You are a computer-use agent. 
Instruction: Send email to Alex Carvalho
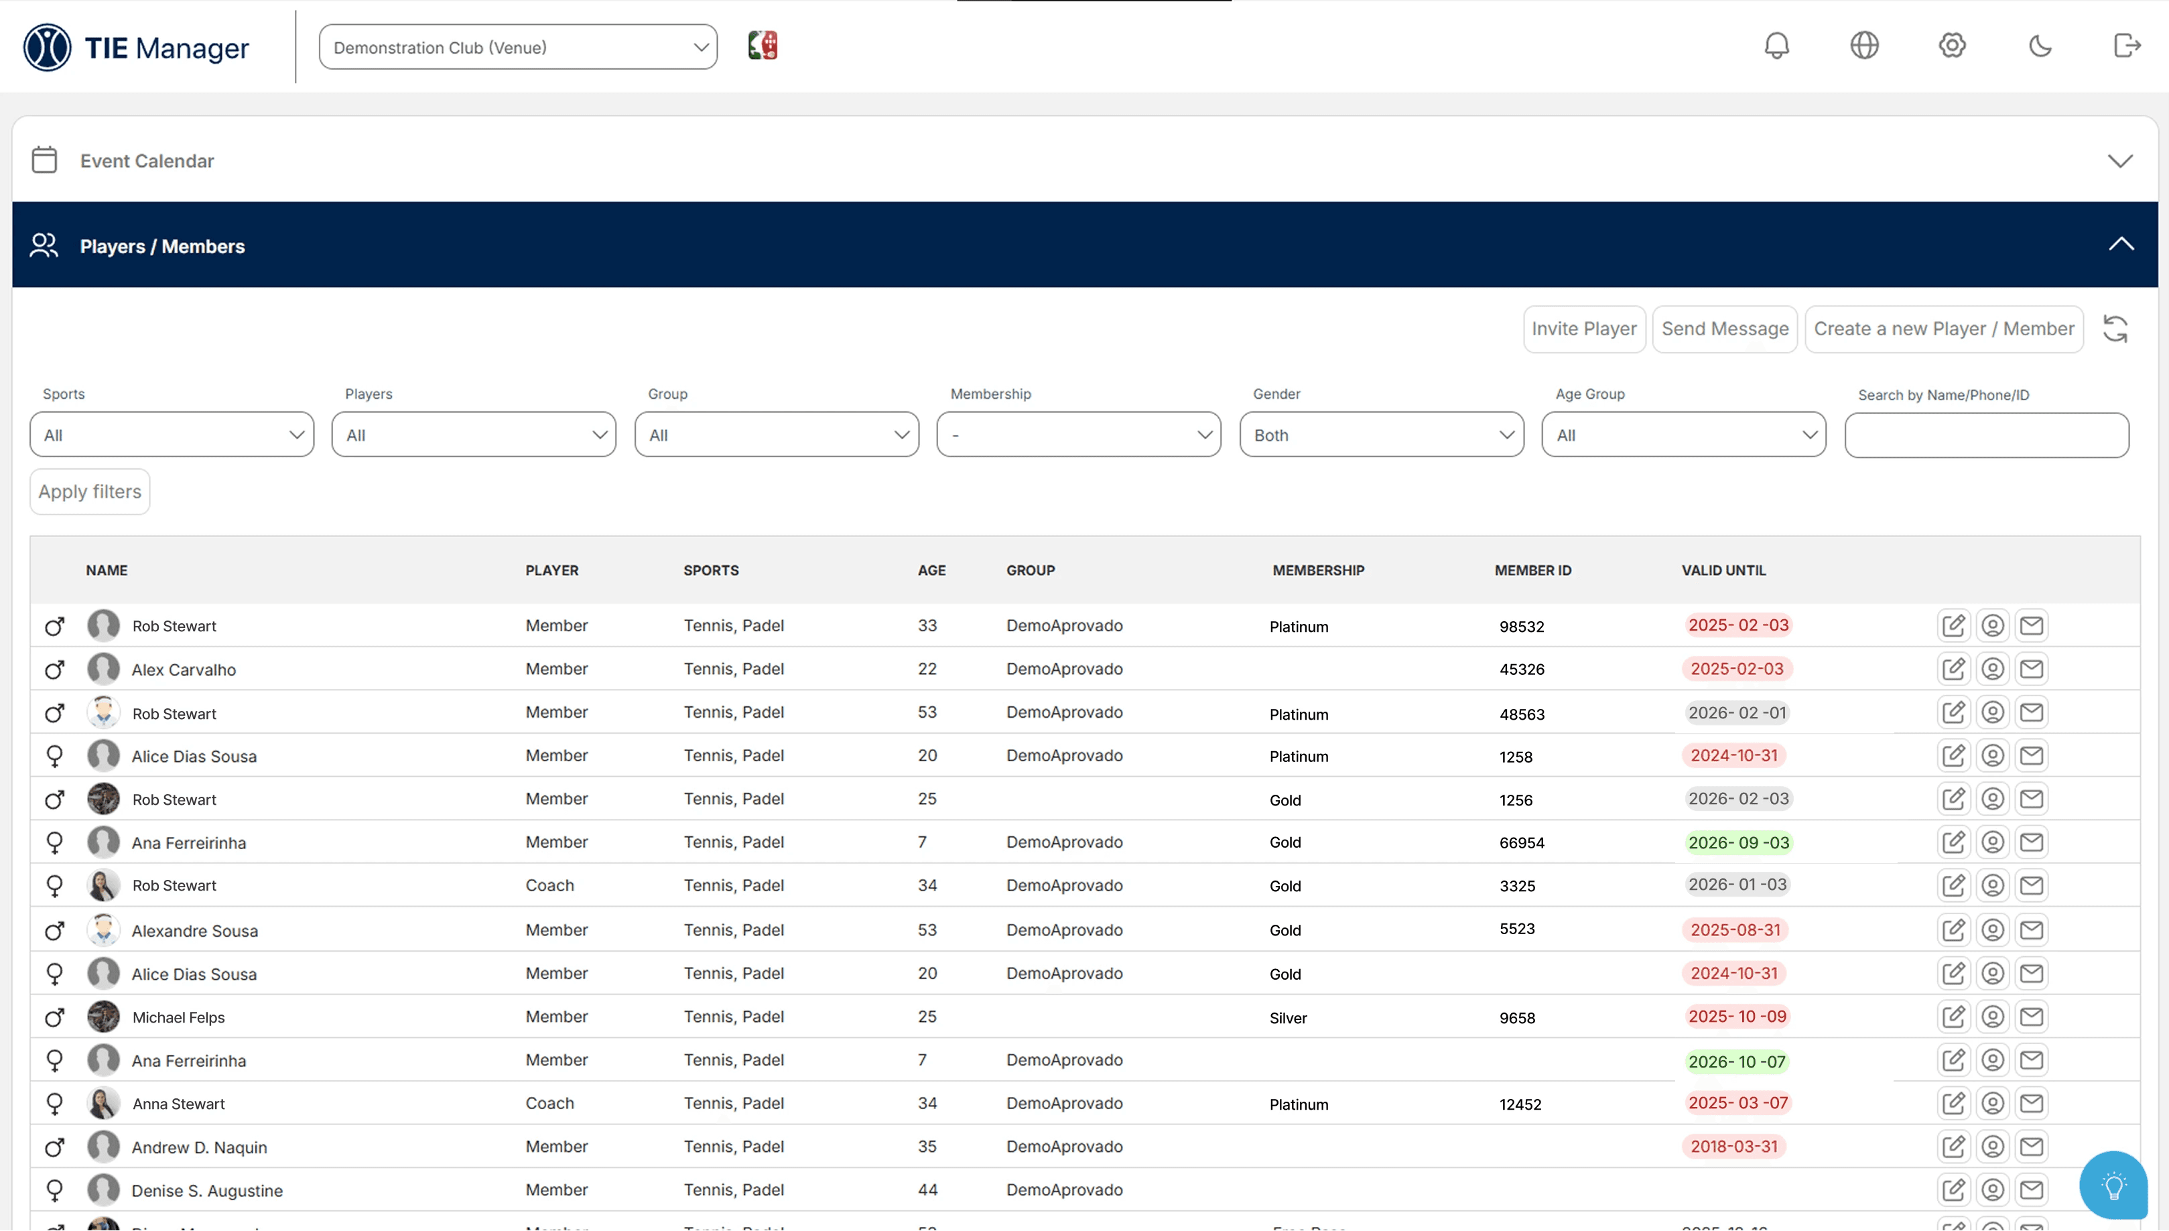[x=2031, y=669]
